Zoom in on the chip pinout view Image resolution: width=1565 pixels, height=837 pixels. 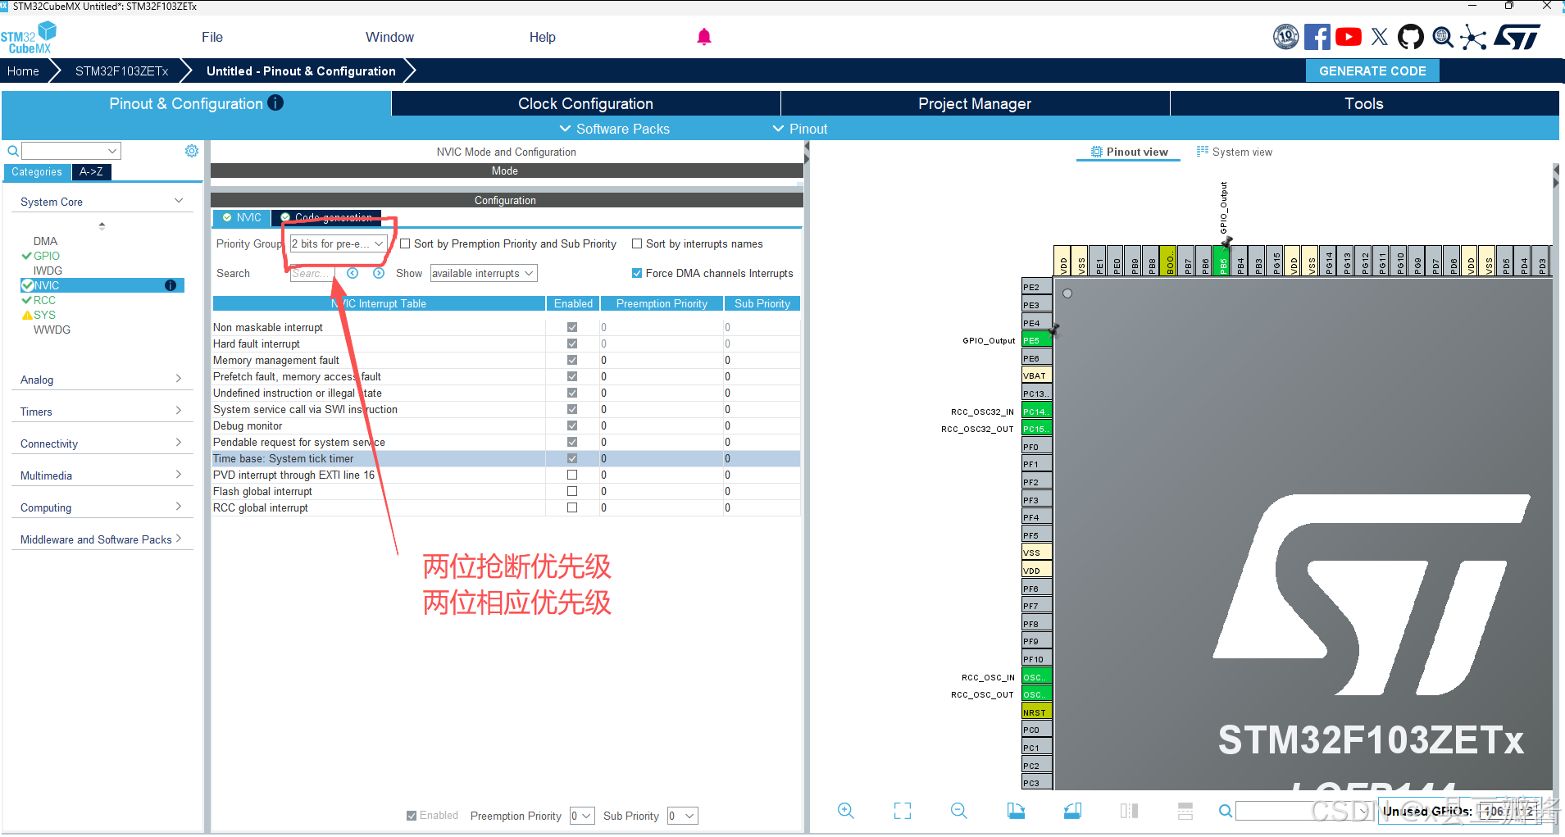click(846, 811)
